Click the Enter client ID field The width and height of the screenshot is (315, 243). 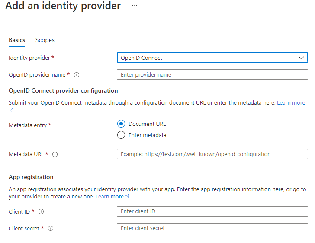point(212,212)
